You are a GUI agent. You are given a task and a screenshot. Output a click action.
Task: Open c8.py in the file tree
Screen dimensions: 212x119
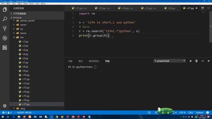pyautogui.click(x=25, y=67)
